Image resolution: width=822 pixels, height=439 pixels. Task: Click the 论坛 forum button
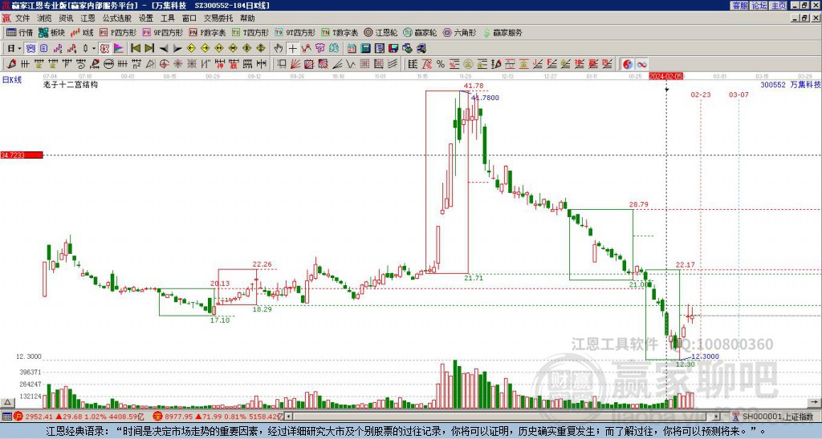point(759,6)
